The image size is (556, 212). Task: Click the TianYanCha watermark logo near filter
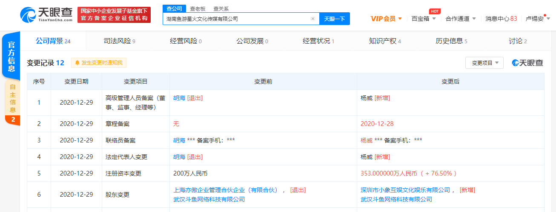click(527, 63)
